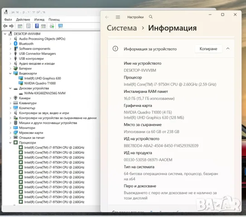The width and height of the screenshot is (246, 217).
Task: Click the Система breadcrumb link
Action: [x=122, y=28]
